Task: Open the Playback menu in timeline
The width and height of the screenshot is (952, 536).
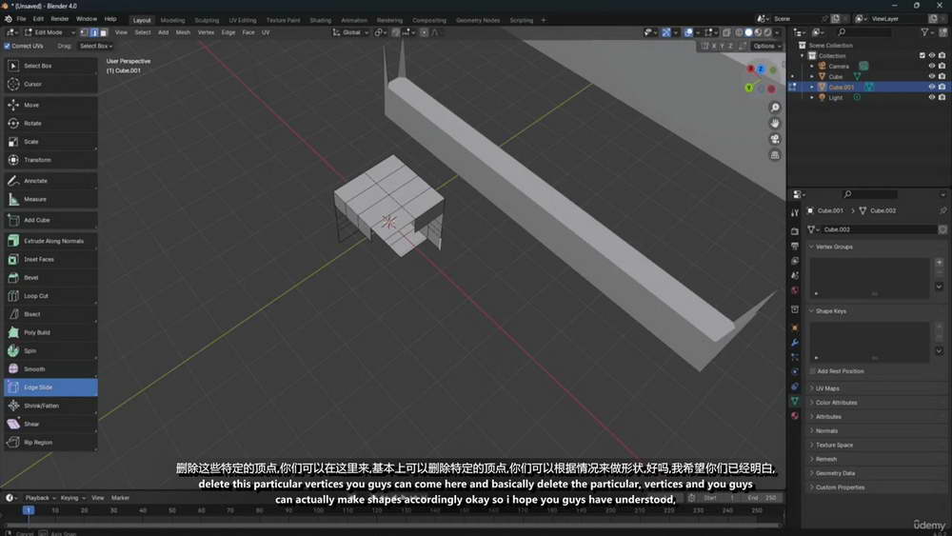Action: tap(39, 498)
